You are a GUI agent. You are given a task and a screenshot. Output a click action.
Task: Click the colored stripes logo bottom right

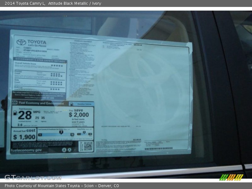(231, 177)
